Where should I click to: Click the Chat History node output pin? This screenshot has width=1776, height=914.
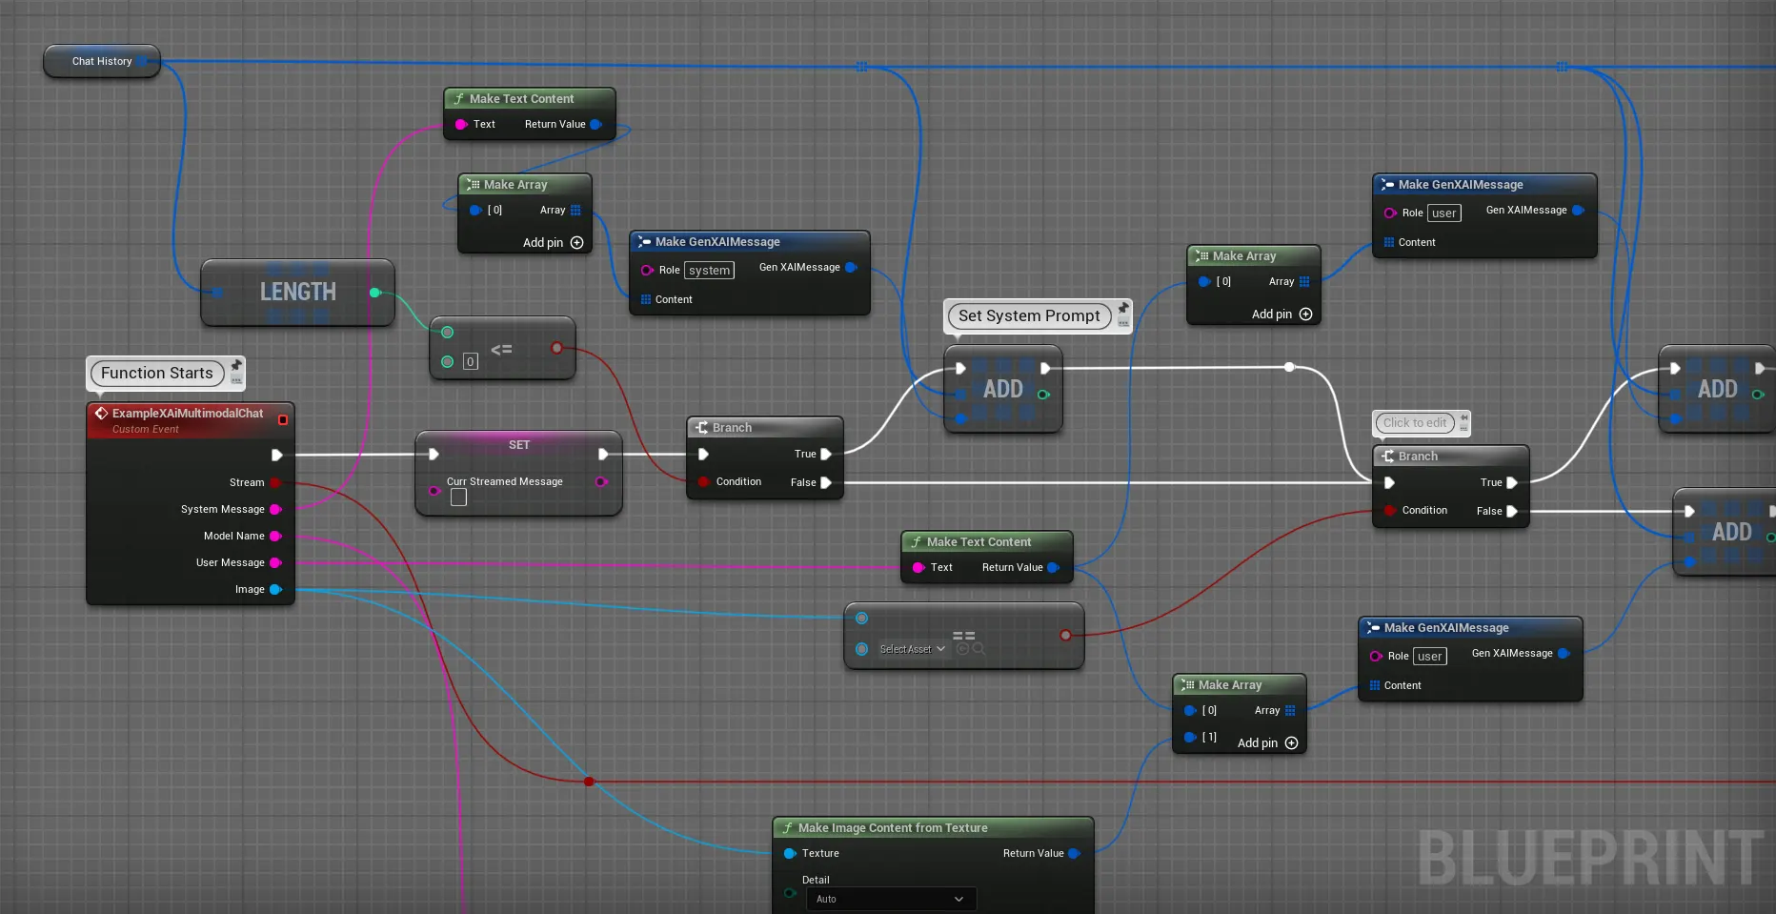143,61
